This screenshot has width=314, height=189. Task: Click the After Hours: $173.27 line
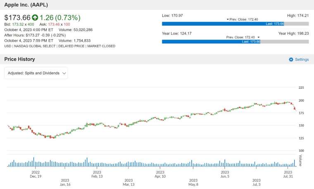coord(35,35)
